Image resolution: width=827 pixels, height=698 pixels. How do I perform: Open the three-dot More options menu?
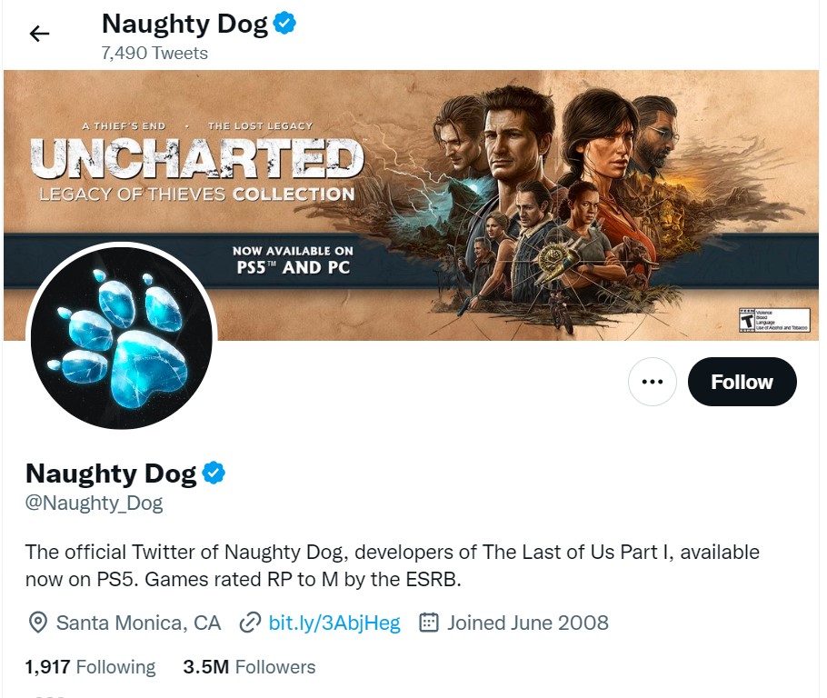(x=652, y=382)
